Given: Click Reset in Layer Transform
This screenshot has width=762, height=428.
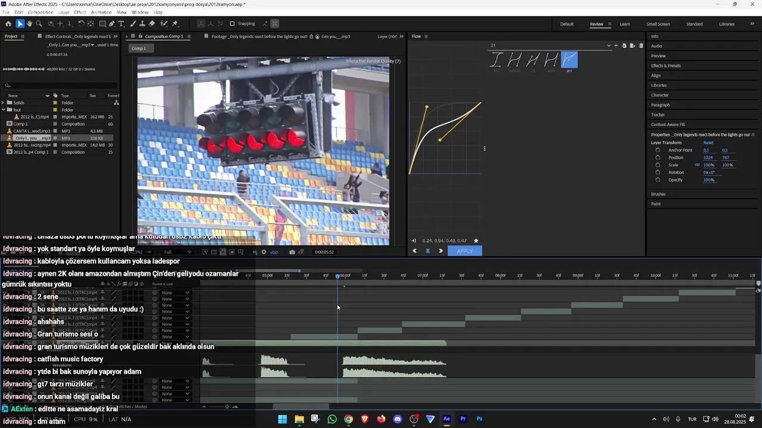Looking at the screenshot, I should pos(708,143).
